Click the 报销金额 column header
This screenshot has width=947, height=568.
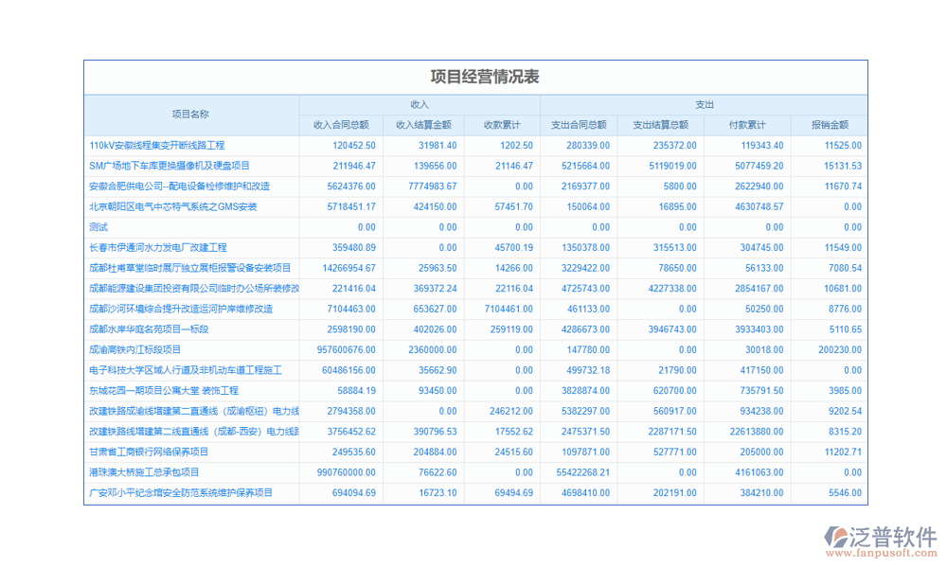830,125
